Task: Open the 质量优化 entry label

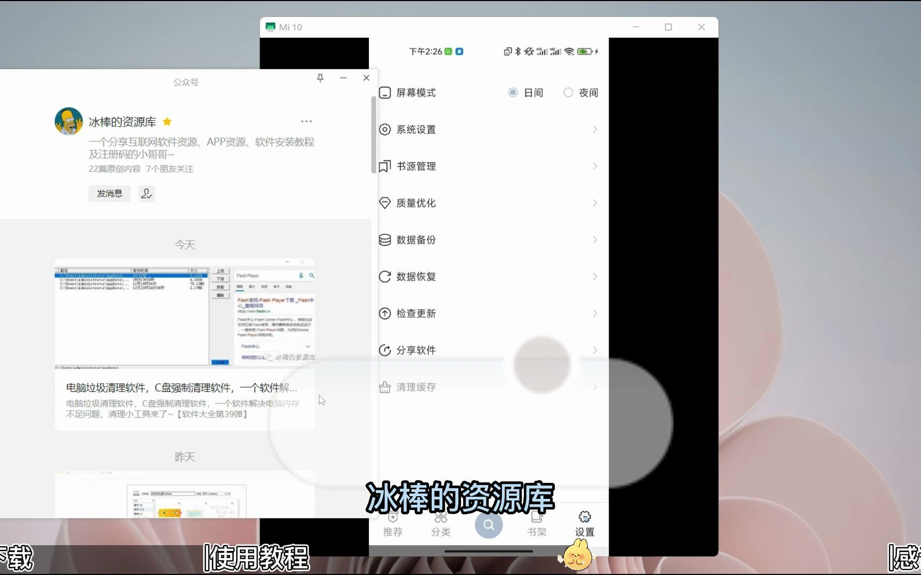Action: coord(416,203)
